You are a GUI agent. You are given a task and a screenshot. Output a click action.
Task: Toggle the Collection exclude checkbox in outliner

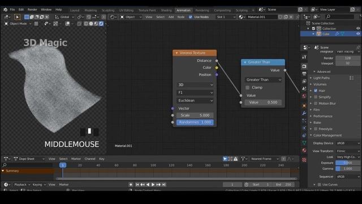coord(313,29)
